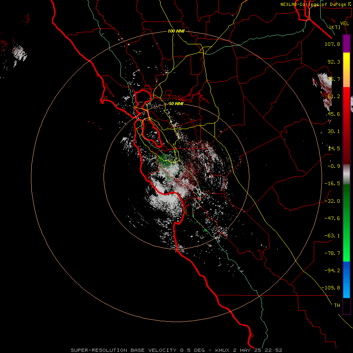The image size is (353, 353).
Task: Click the 107.8 velocity scale value
Action: (x=332, y=44)
